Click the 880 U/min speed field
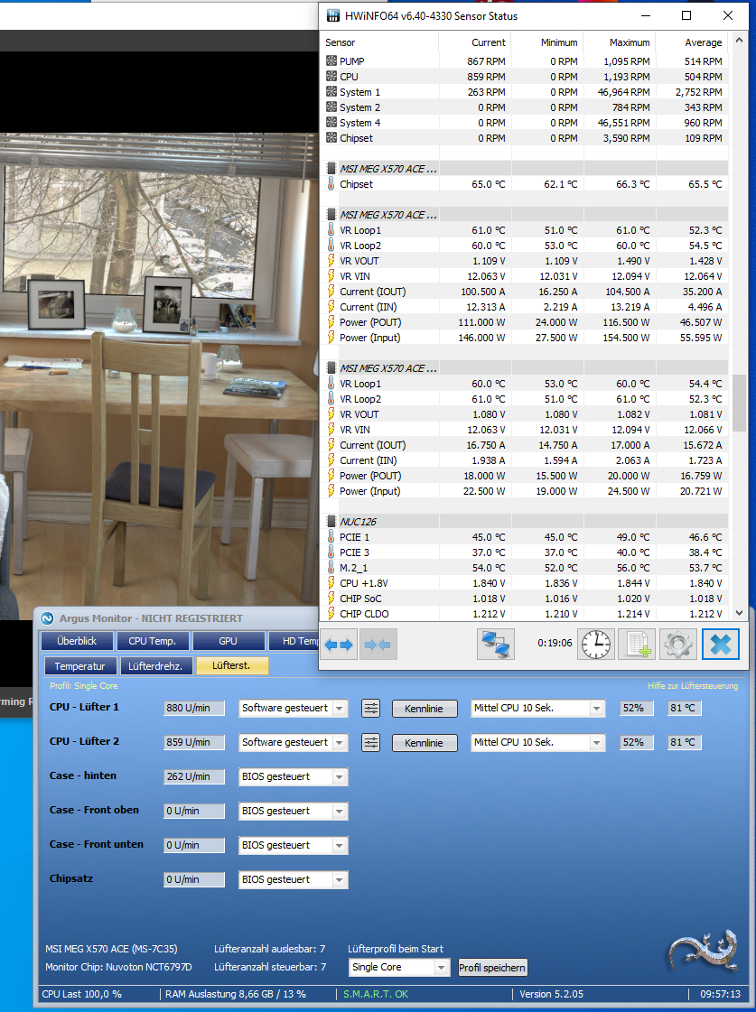756x1012 pixels. [193, 708]
